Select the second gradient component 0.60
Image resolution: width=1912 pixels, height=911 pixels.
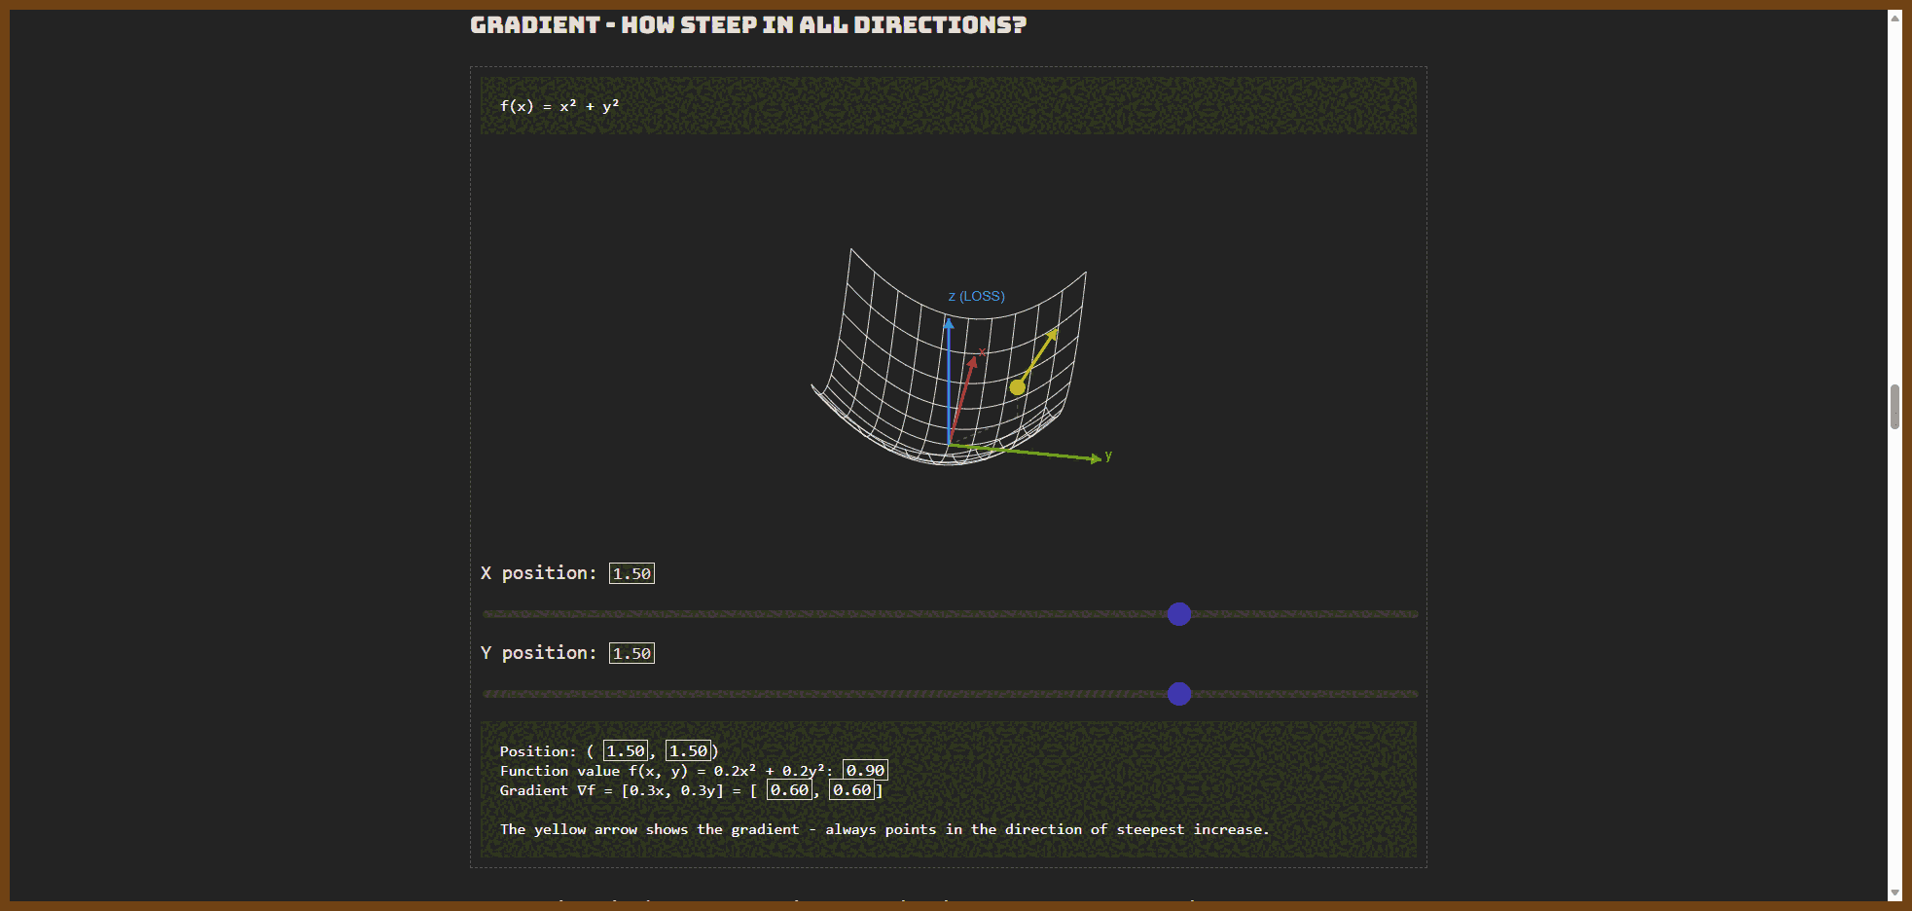point(851,790)
